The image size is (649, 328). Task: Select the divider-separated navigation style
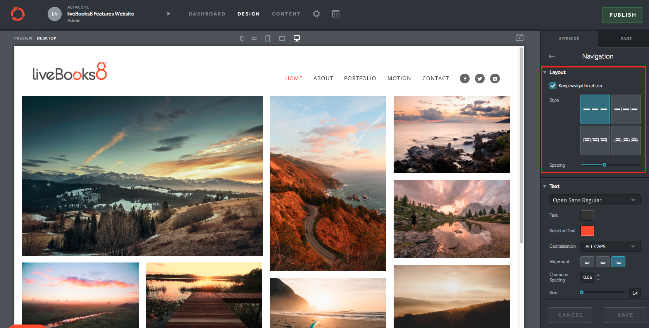626,109
